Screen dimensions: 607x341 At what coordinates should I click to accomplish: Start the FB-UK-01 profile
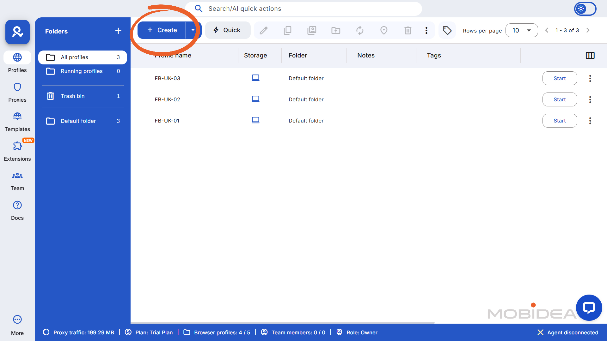(x=560, y=121)
